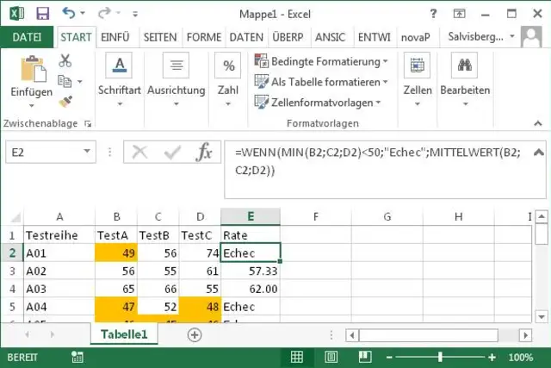Switch to Page Layout view in status bar
This screenshot has width=551, height=368.
331,357
